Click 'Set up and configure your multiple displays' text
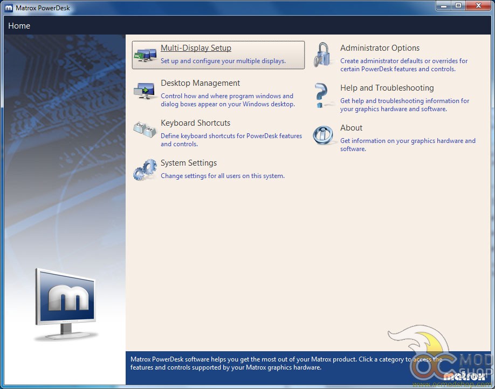495x389 pixels. [x=223, y=61]
